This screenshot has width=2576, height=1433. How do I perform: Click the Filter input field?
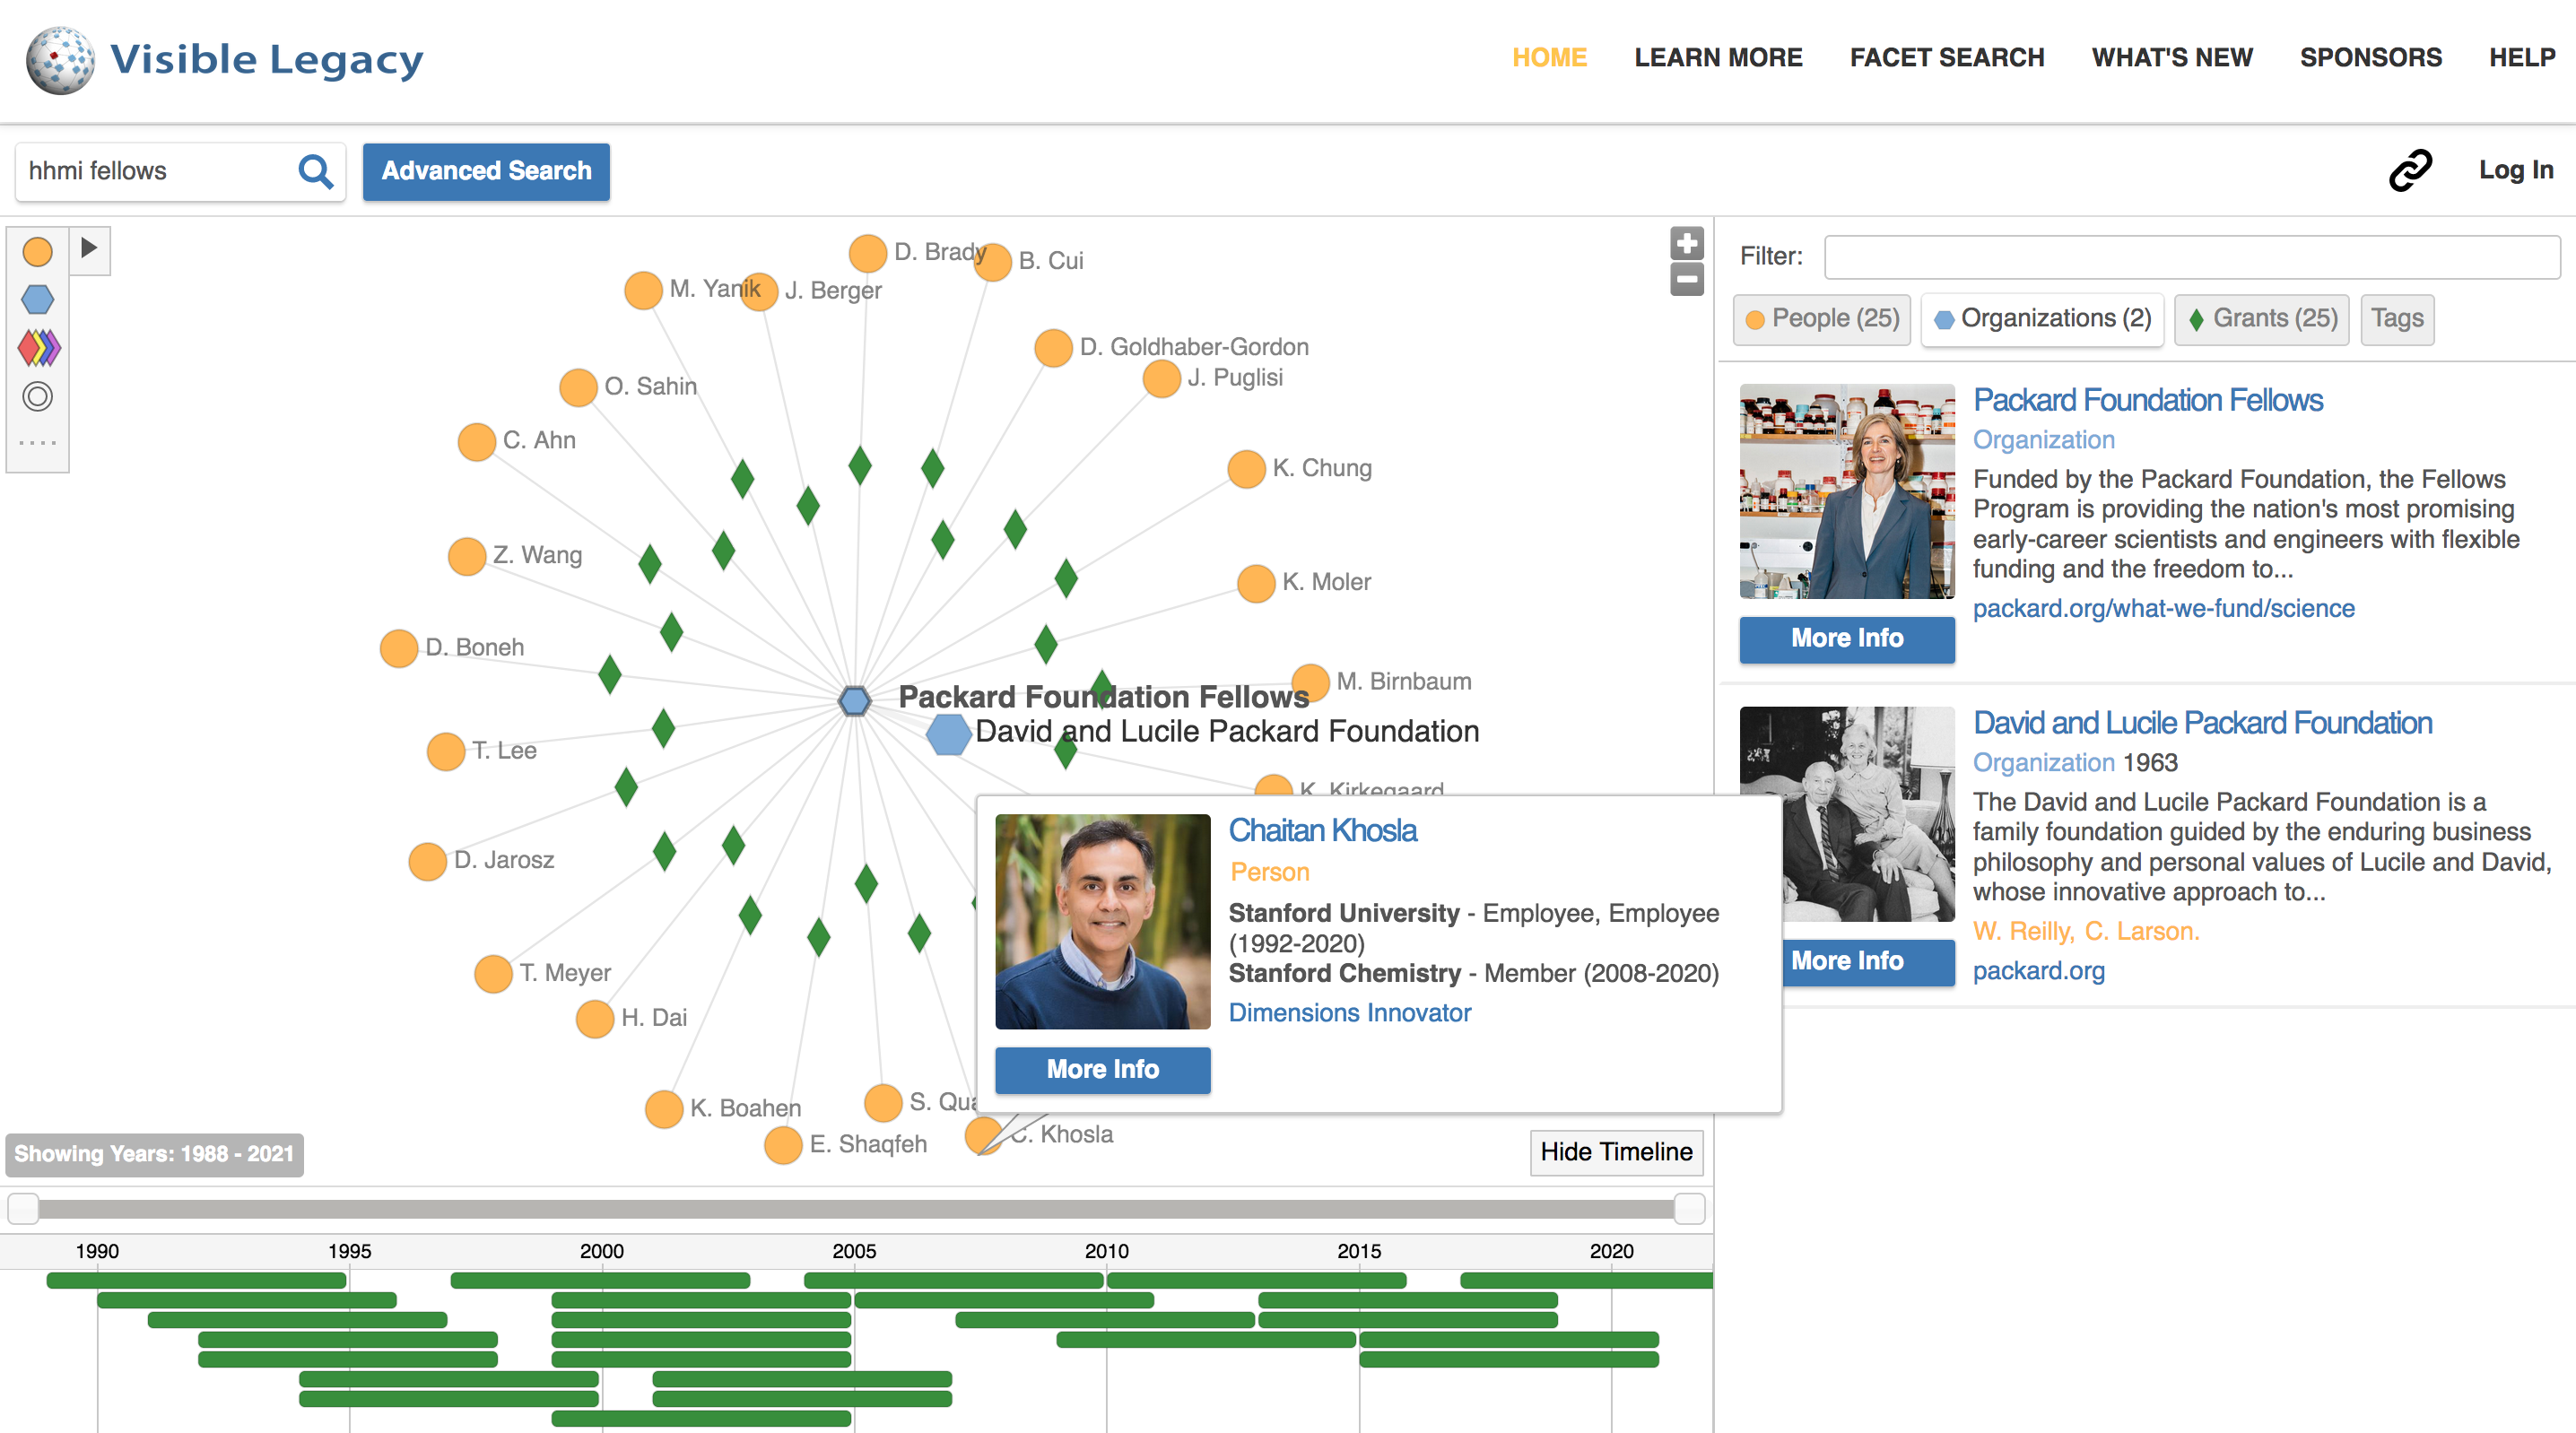point(2192,257)
